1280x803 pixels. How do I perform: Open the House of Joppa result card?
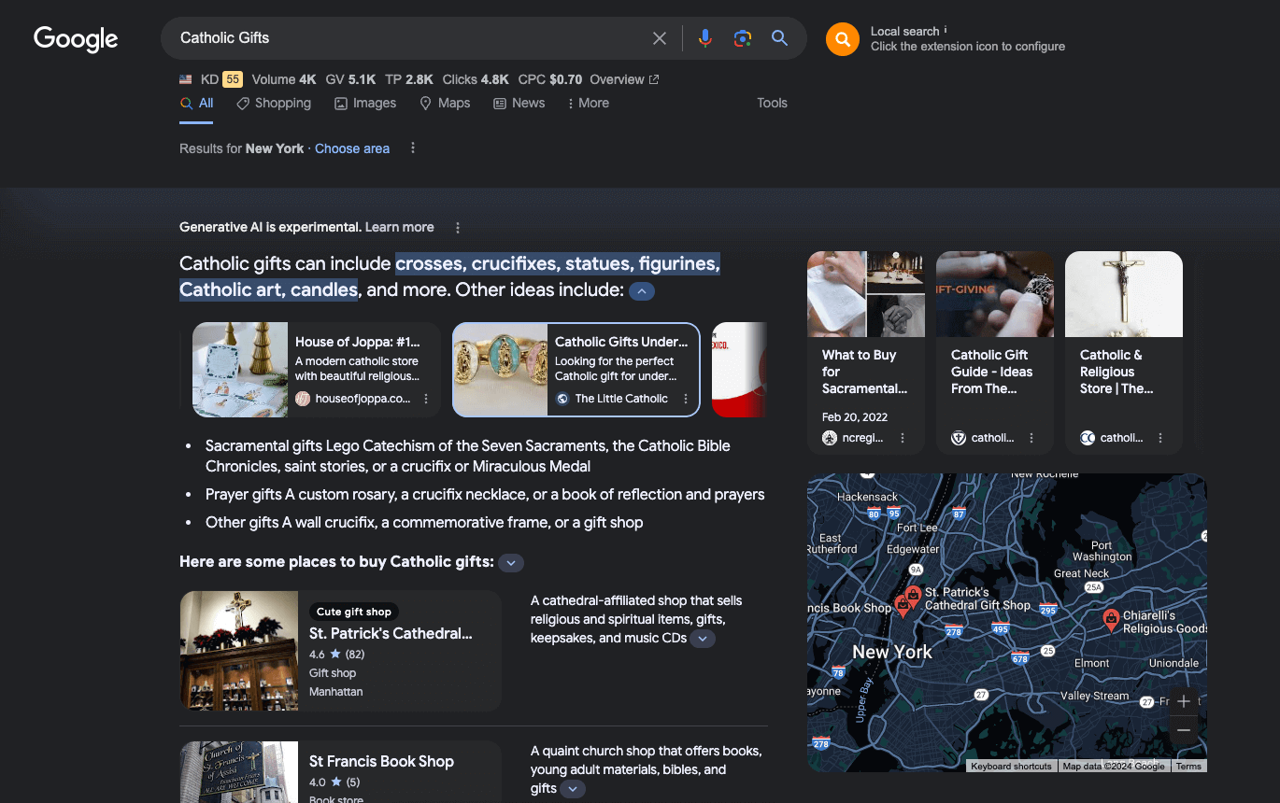[x=318, y=370]
